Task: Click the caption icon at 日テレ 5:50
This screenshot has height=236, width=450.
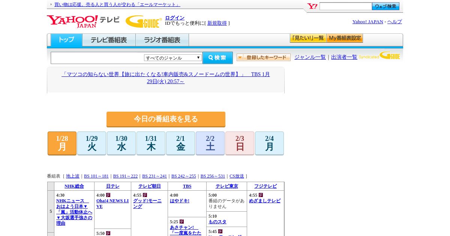Action: click(108, 233)
